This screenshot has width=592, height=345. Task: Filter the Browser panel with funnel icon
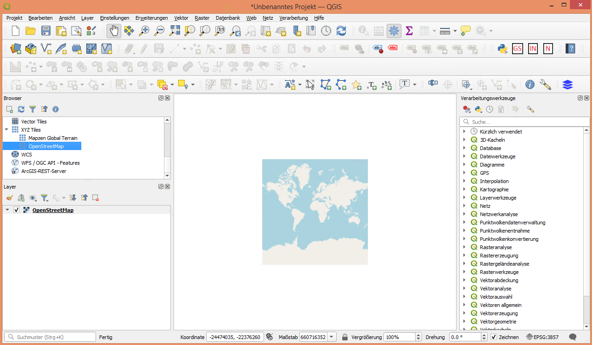pos(33,109)
